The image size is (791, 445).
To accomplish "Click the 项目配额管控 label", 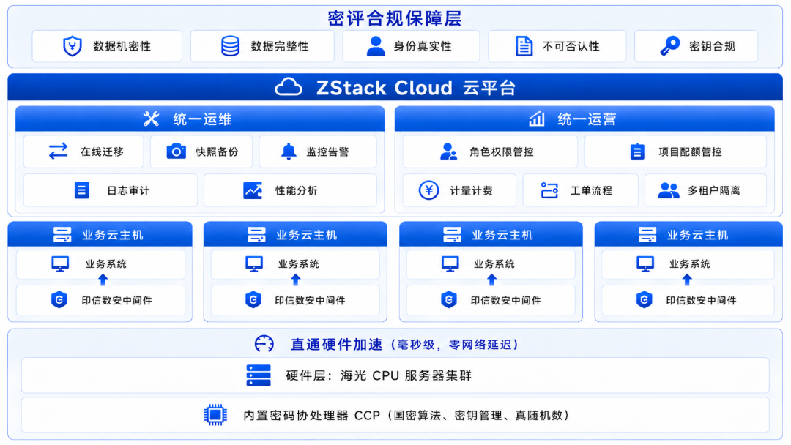I will click(x=690, y=152).
